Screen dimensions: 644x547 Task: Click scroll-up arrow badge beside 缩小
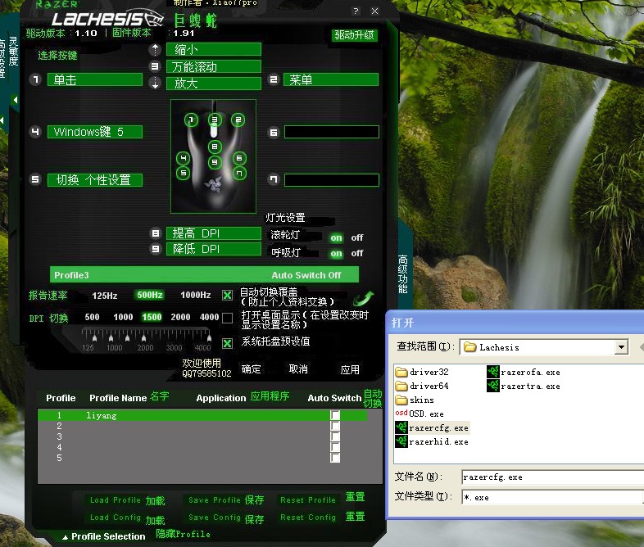point(155,50)
